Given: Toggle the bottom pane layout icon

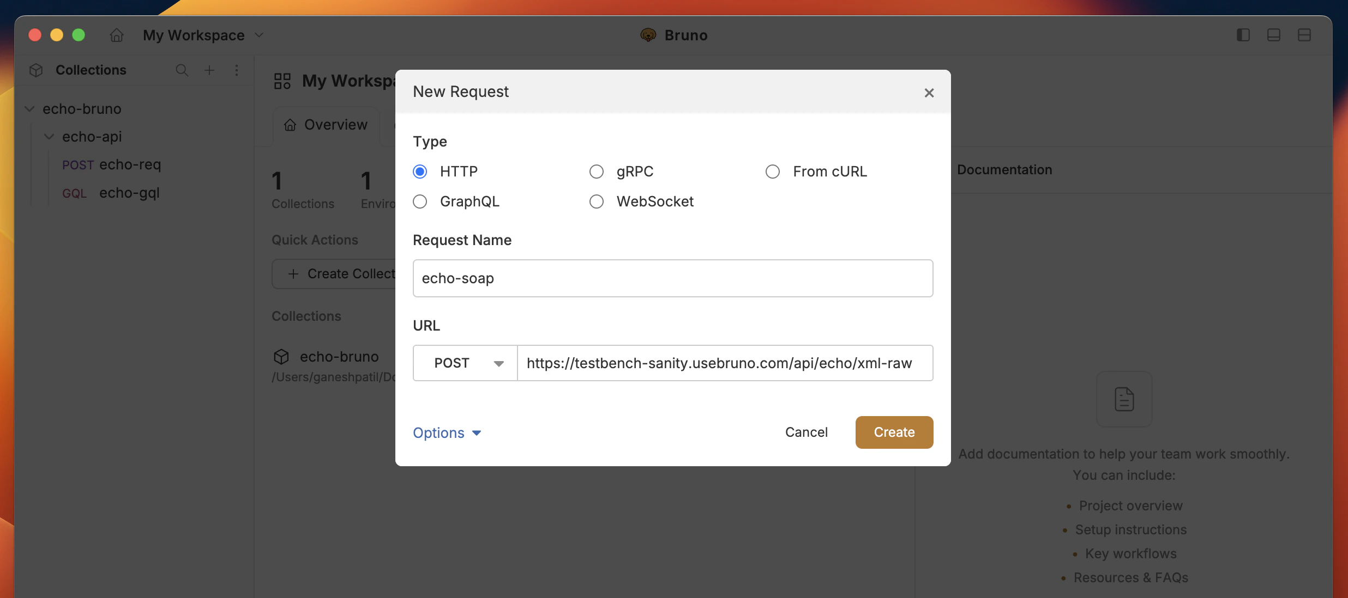Looking at the screenshot, I should [x=1274, y=34].
